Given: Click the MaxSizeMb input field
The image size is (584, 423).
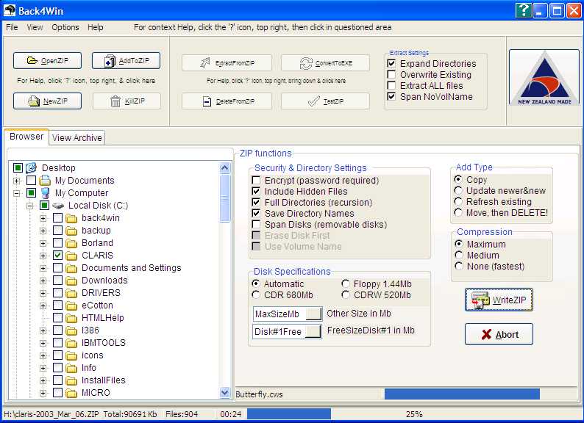Looking at the screenshot, I should [x=287, y=314].
